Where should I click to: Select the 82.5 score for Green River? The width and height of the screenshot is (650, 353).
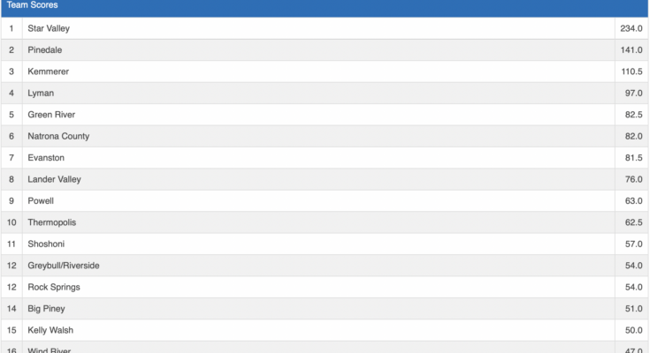(632, 115)
